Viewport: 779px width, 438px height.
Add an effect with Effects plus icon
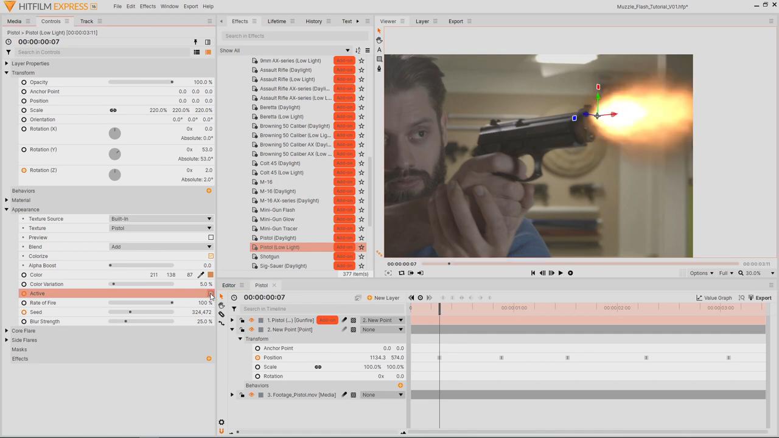coord(209,359)
